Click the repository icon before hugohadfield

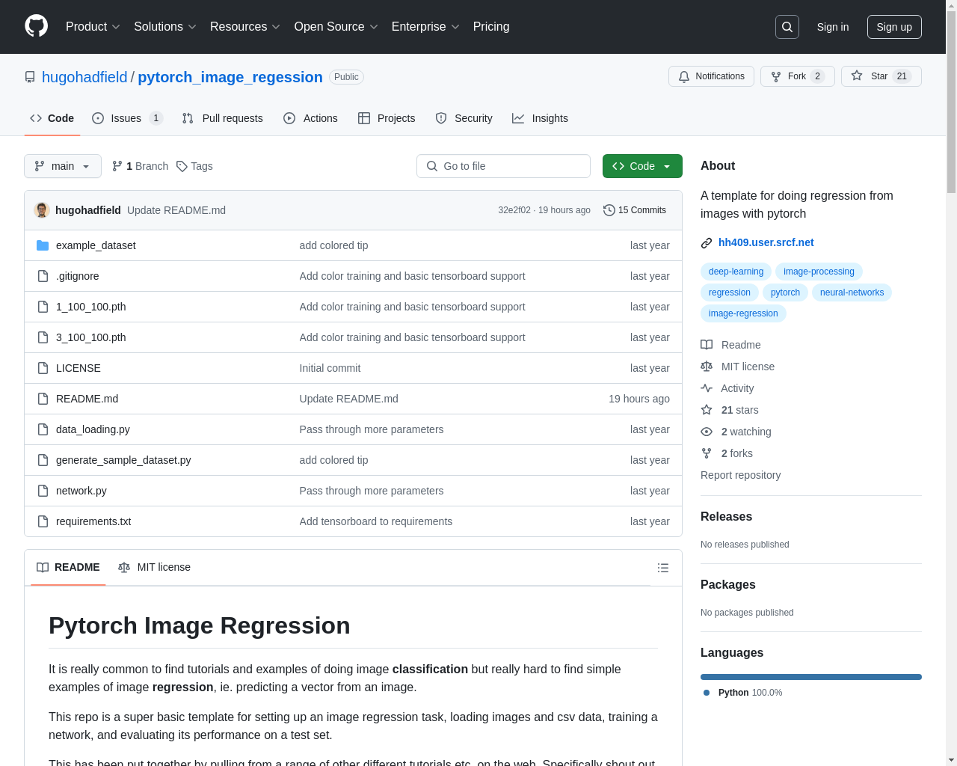click(x=30, y=77)
